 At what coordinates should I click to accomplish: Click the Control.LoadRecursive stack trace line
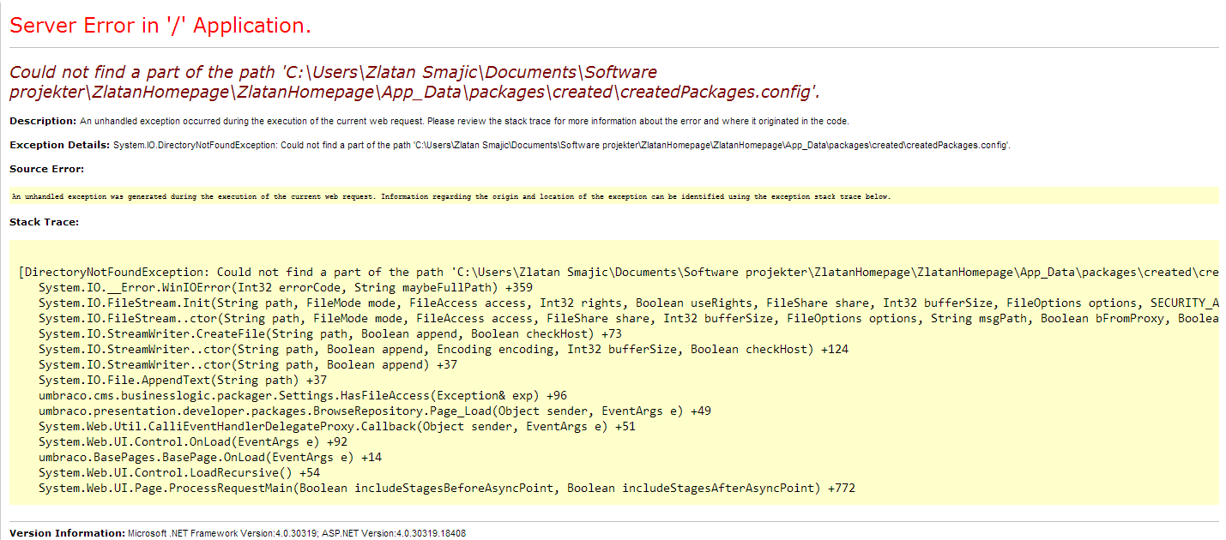pos(178,472)
